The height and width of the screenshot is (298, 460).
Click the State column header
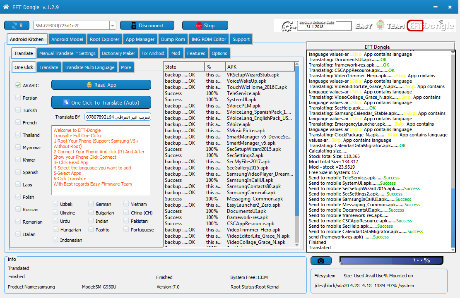pyautogui.click(x=184, y=67)
